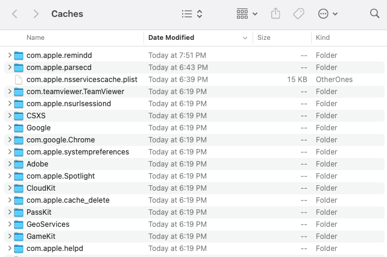Screen dimensions: 387x257
Task: Click the com.apple.cache_delete folder icon
Action: [x=19, y=201]
